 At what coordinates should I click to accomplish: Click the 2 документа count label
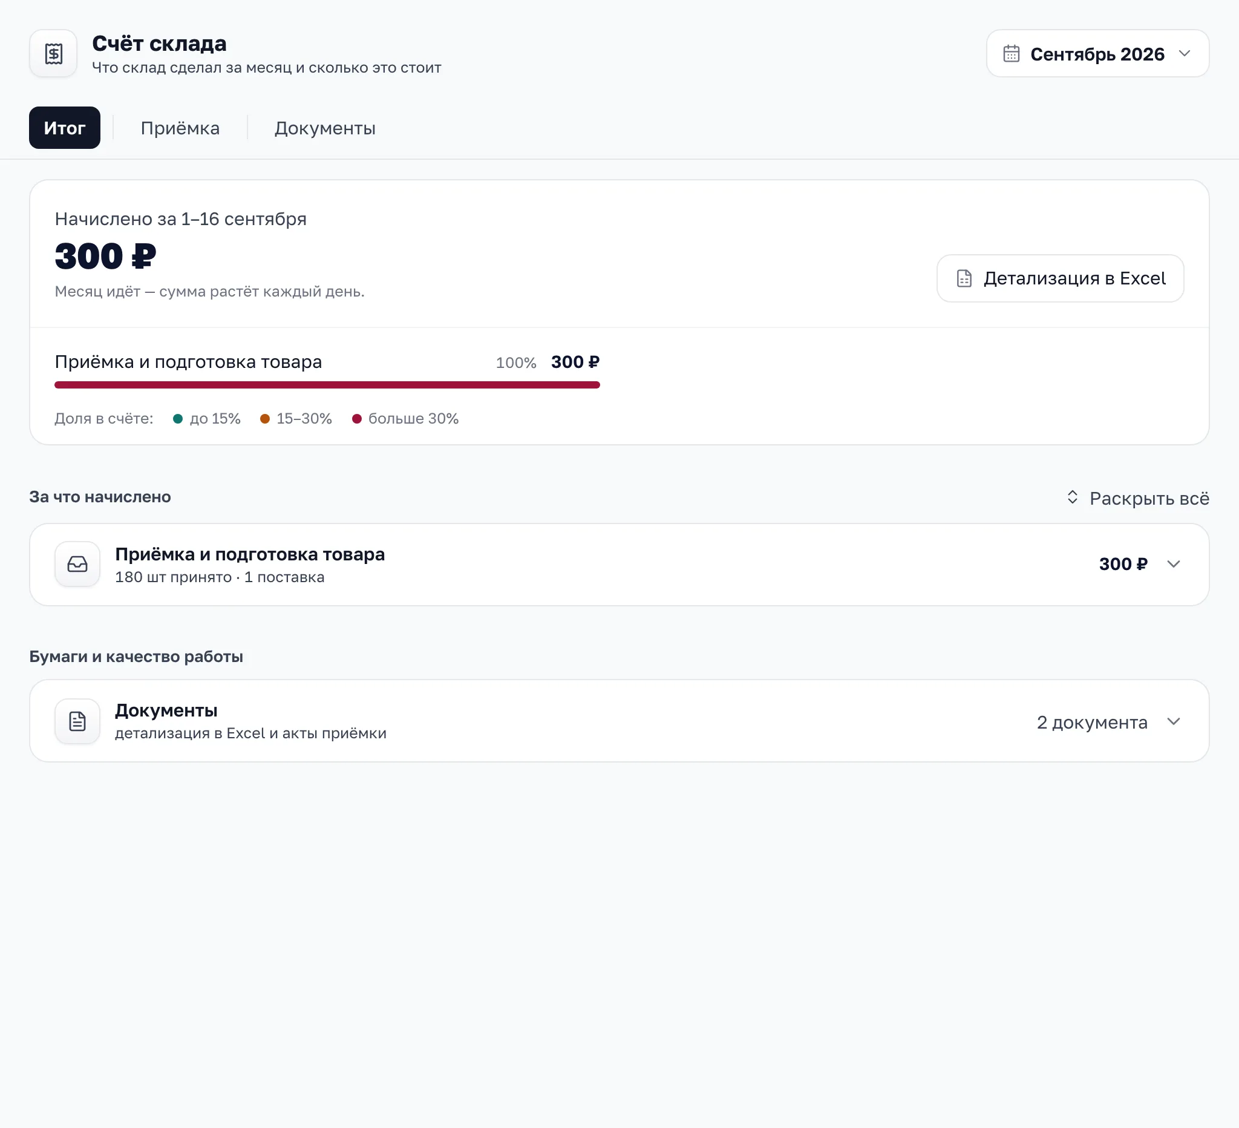1092,723
